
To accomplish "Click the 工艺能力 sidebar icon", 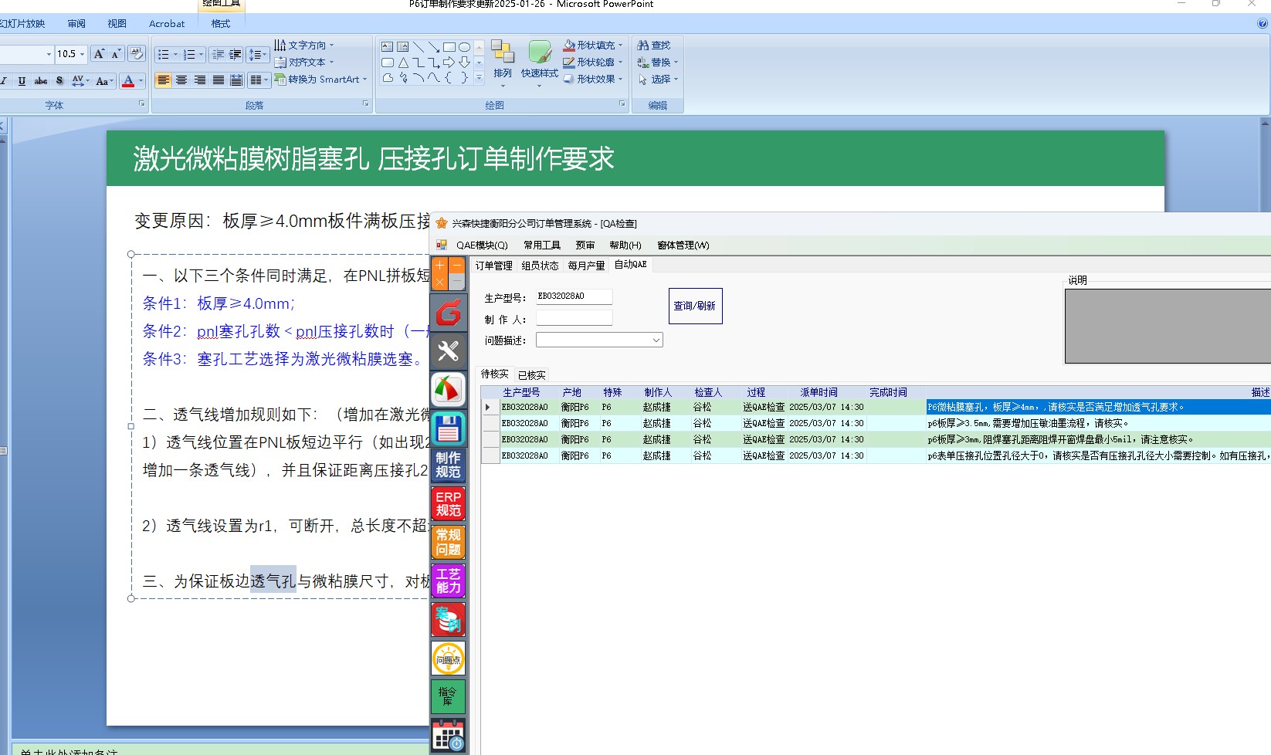I will 448,581.
